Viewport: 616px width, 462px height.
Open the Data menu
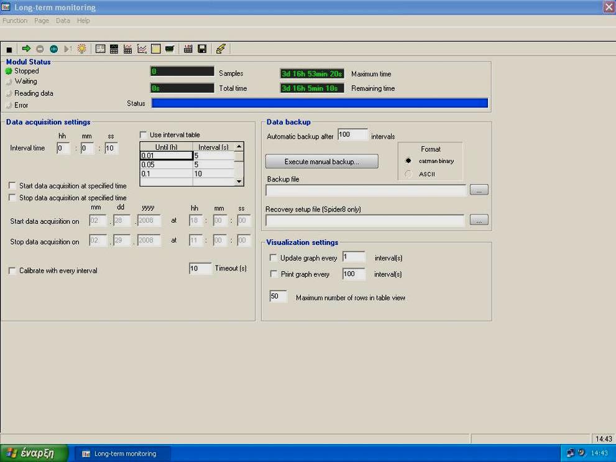[63, 21]
